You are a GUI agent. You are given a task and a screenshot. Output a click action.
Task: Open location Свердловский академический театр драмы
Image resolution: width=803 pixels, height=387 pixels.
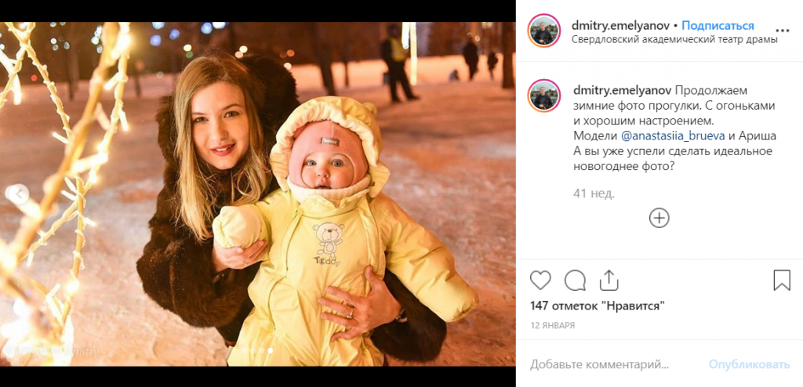(674, 39)
